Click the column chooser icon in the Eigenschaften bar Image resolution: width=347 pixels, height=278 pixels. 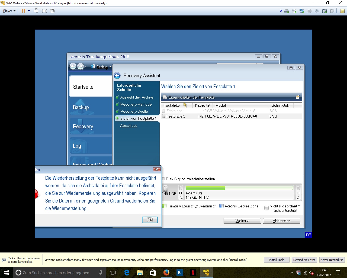click(297, 97)
